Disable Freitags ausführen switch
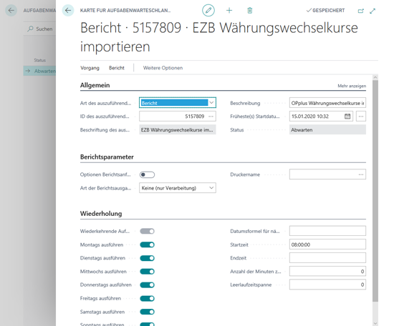 [x=147, y=298]
